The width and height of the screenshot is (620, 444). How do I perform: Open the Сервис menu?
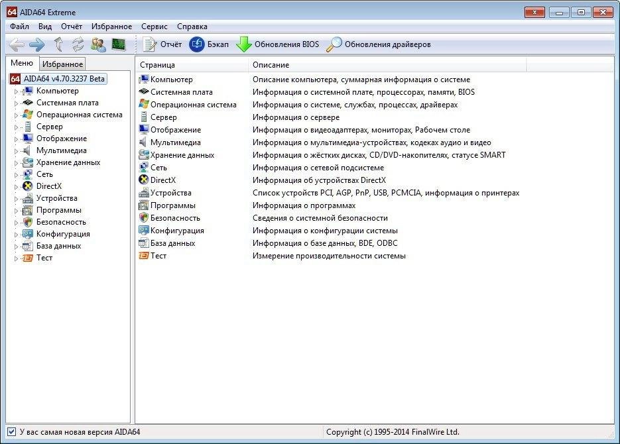pos(155,27)
